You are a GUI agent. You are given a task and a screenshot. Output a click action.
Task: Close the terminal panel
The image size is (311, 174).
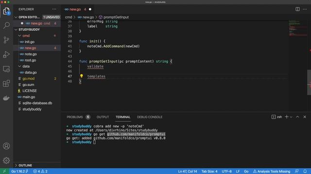click(x=305, y=117)
